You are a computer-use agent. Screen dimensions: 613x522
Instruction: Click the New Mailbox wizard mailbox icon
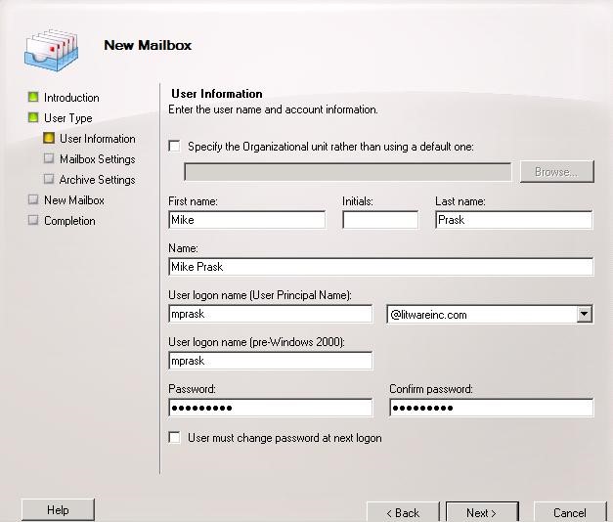coord(51,51)
